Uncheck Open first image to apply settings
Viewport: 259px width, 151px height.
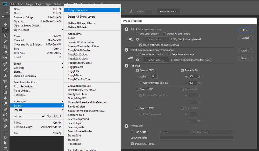[141, 45]
